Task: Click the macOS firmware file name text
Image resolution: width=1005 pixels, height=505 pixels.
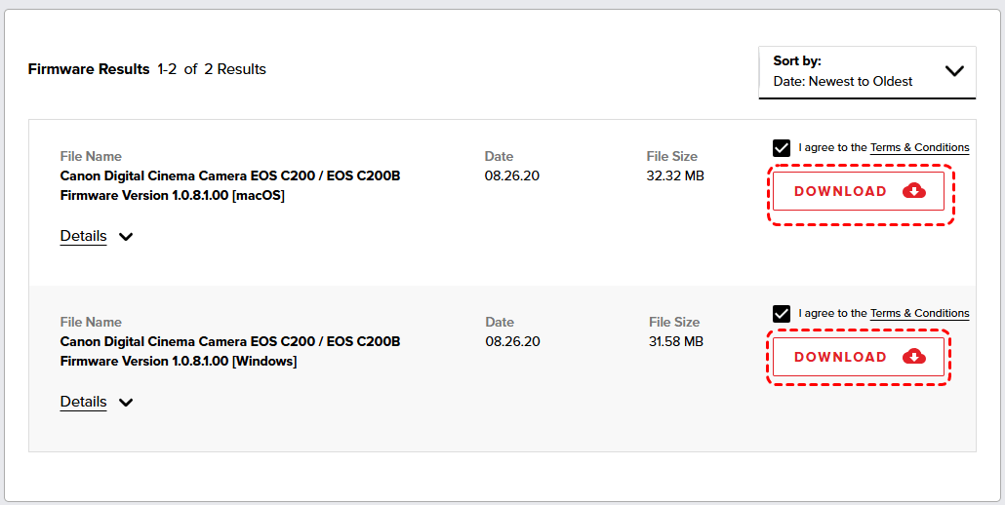Action: (229, 185)
